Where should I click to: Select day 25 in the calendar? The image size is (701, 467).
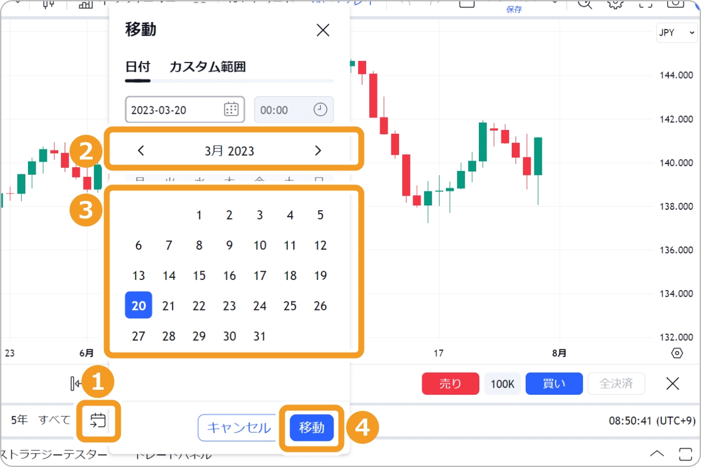[290, 306]
